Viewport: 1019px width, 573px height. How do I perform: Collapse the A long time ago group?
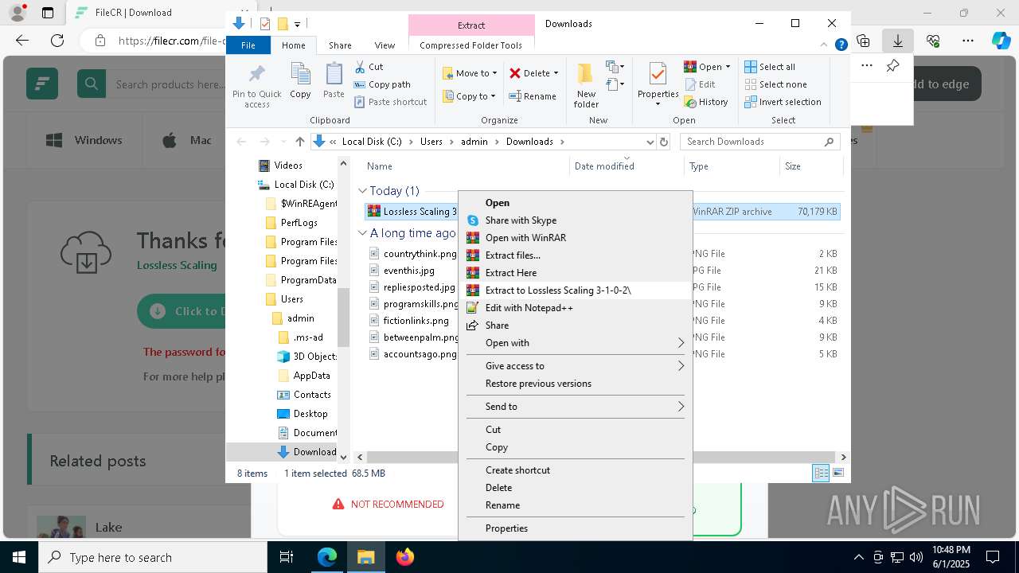coord(363,233)
